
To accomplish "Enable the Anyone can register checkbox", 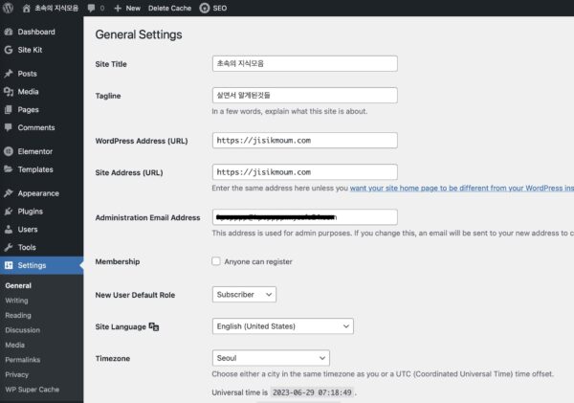I will click(x=216, y=261).
